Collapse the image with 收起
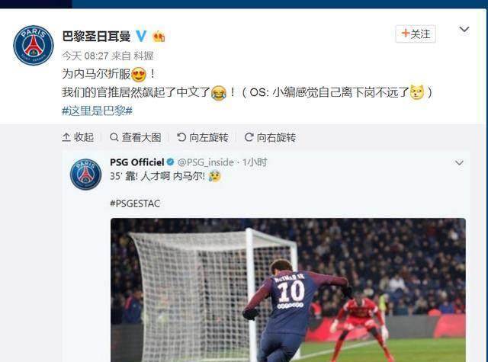This screenshot has height=362, width=488. tap(78, 137)
